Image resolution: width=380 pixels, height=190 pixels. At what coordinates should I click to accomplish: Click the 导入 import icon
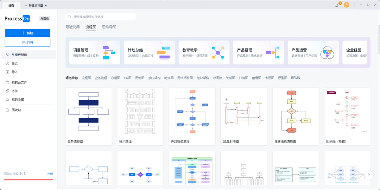[7, 72]
